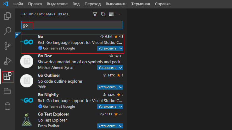Clear extensions search results icon
Screen dimensions: 232x130
tap(111, 14)
